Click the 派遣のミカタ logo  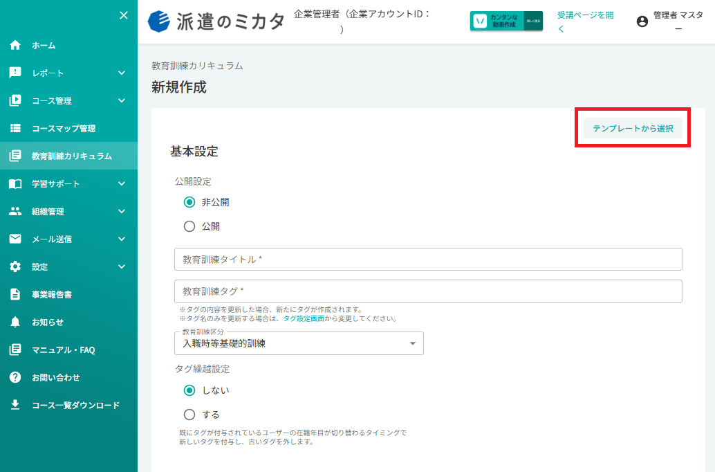[216, 21]
